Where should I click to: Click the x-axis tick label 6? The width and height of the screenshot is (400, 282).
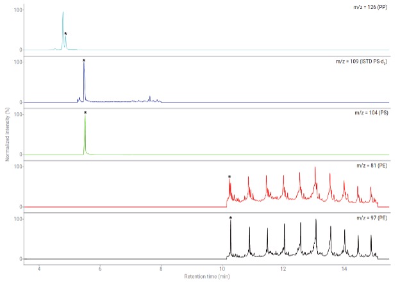(x=100, y=269)
